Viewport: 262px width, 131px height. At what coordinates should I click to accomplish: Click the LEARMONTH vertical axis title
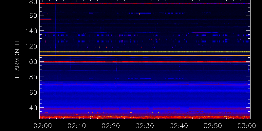pos(17,60)
